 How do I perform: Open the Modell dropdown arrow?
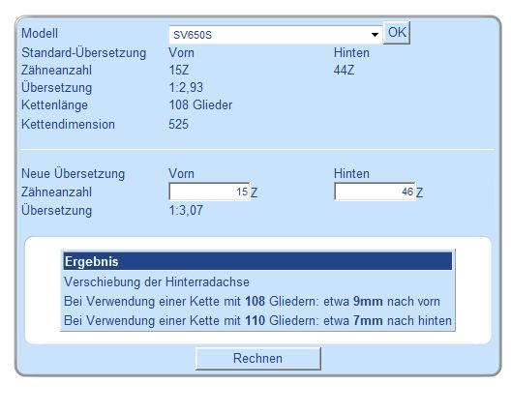click(375, 34)
